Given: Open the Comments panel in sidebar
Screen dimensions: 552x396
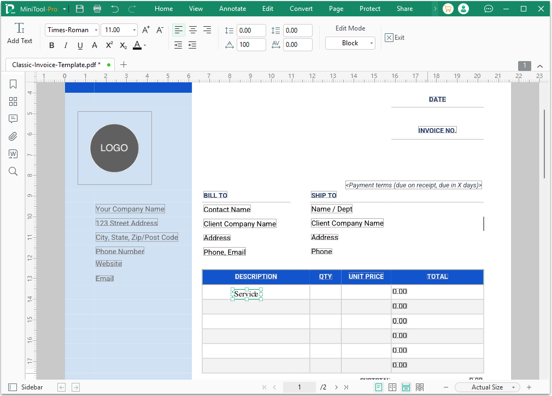Looking at the screenshot, I should click(13, 118).
